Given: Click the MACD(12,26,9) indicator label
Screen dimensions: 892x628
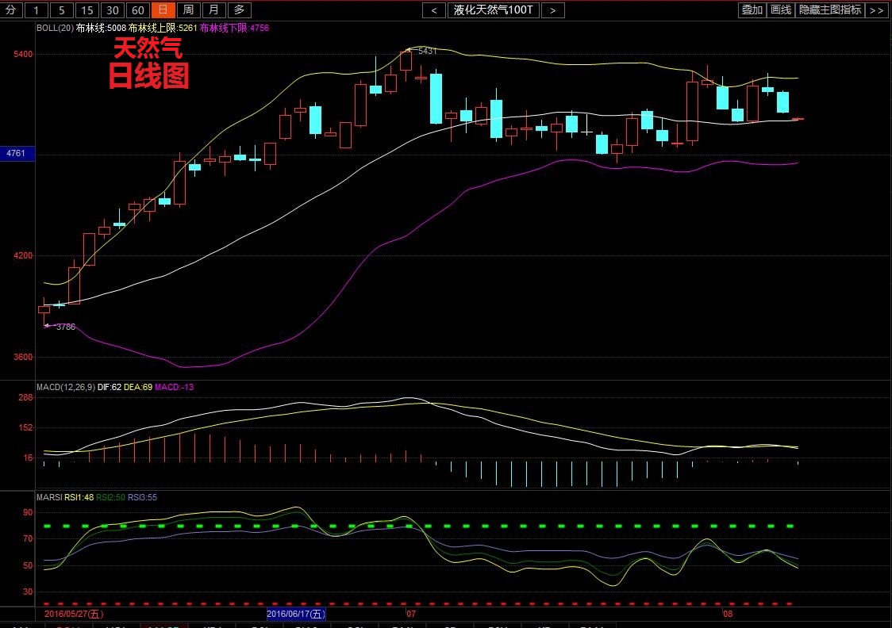Looking at the screenshot, I should (x=65, y=387).
